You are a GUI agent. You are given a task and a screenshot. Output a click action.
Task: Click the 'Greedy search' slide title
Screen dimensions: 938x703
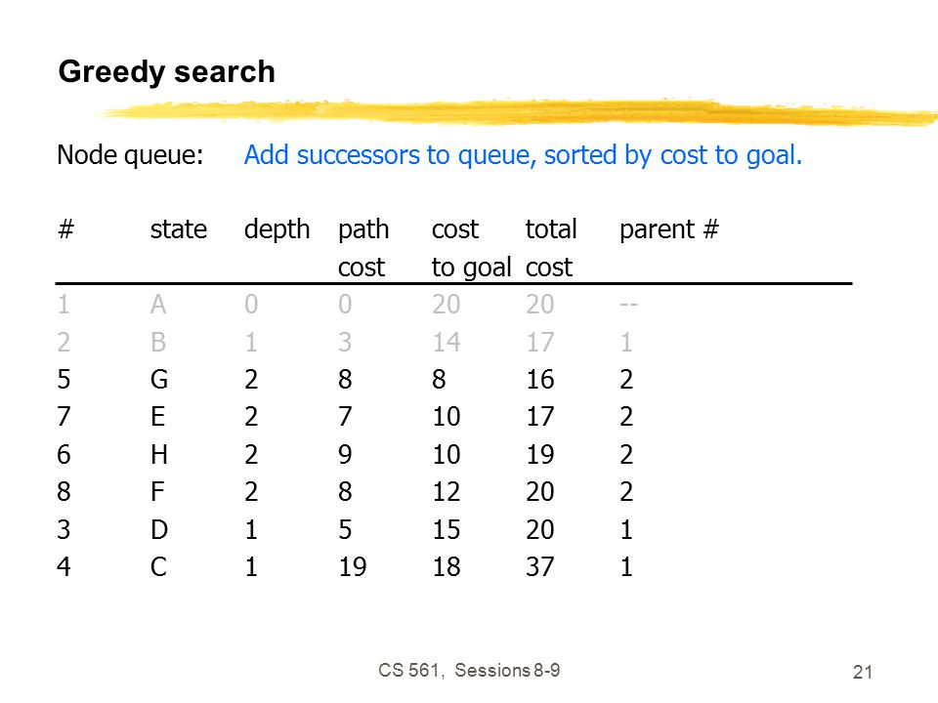pos(166,71)
